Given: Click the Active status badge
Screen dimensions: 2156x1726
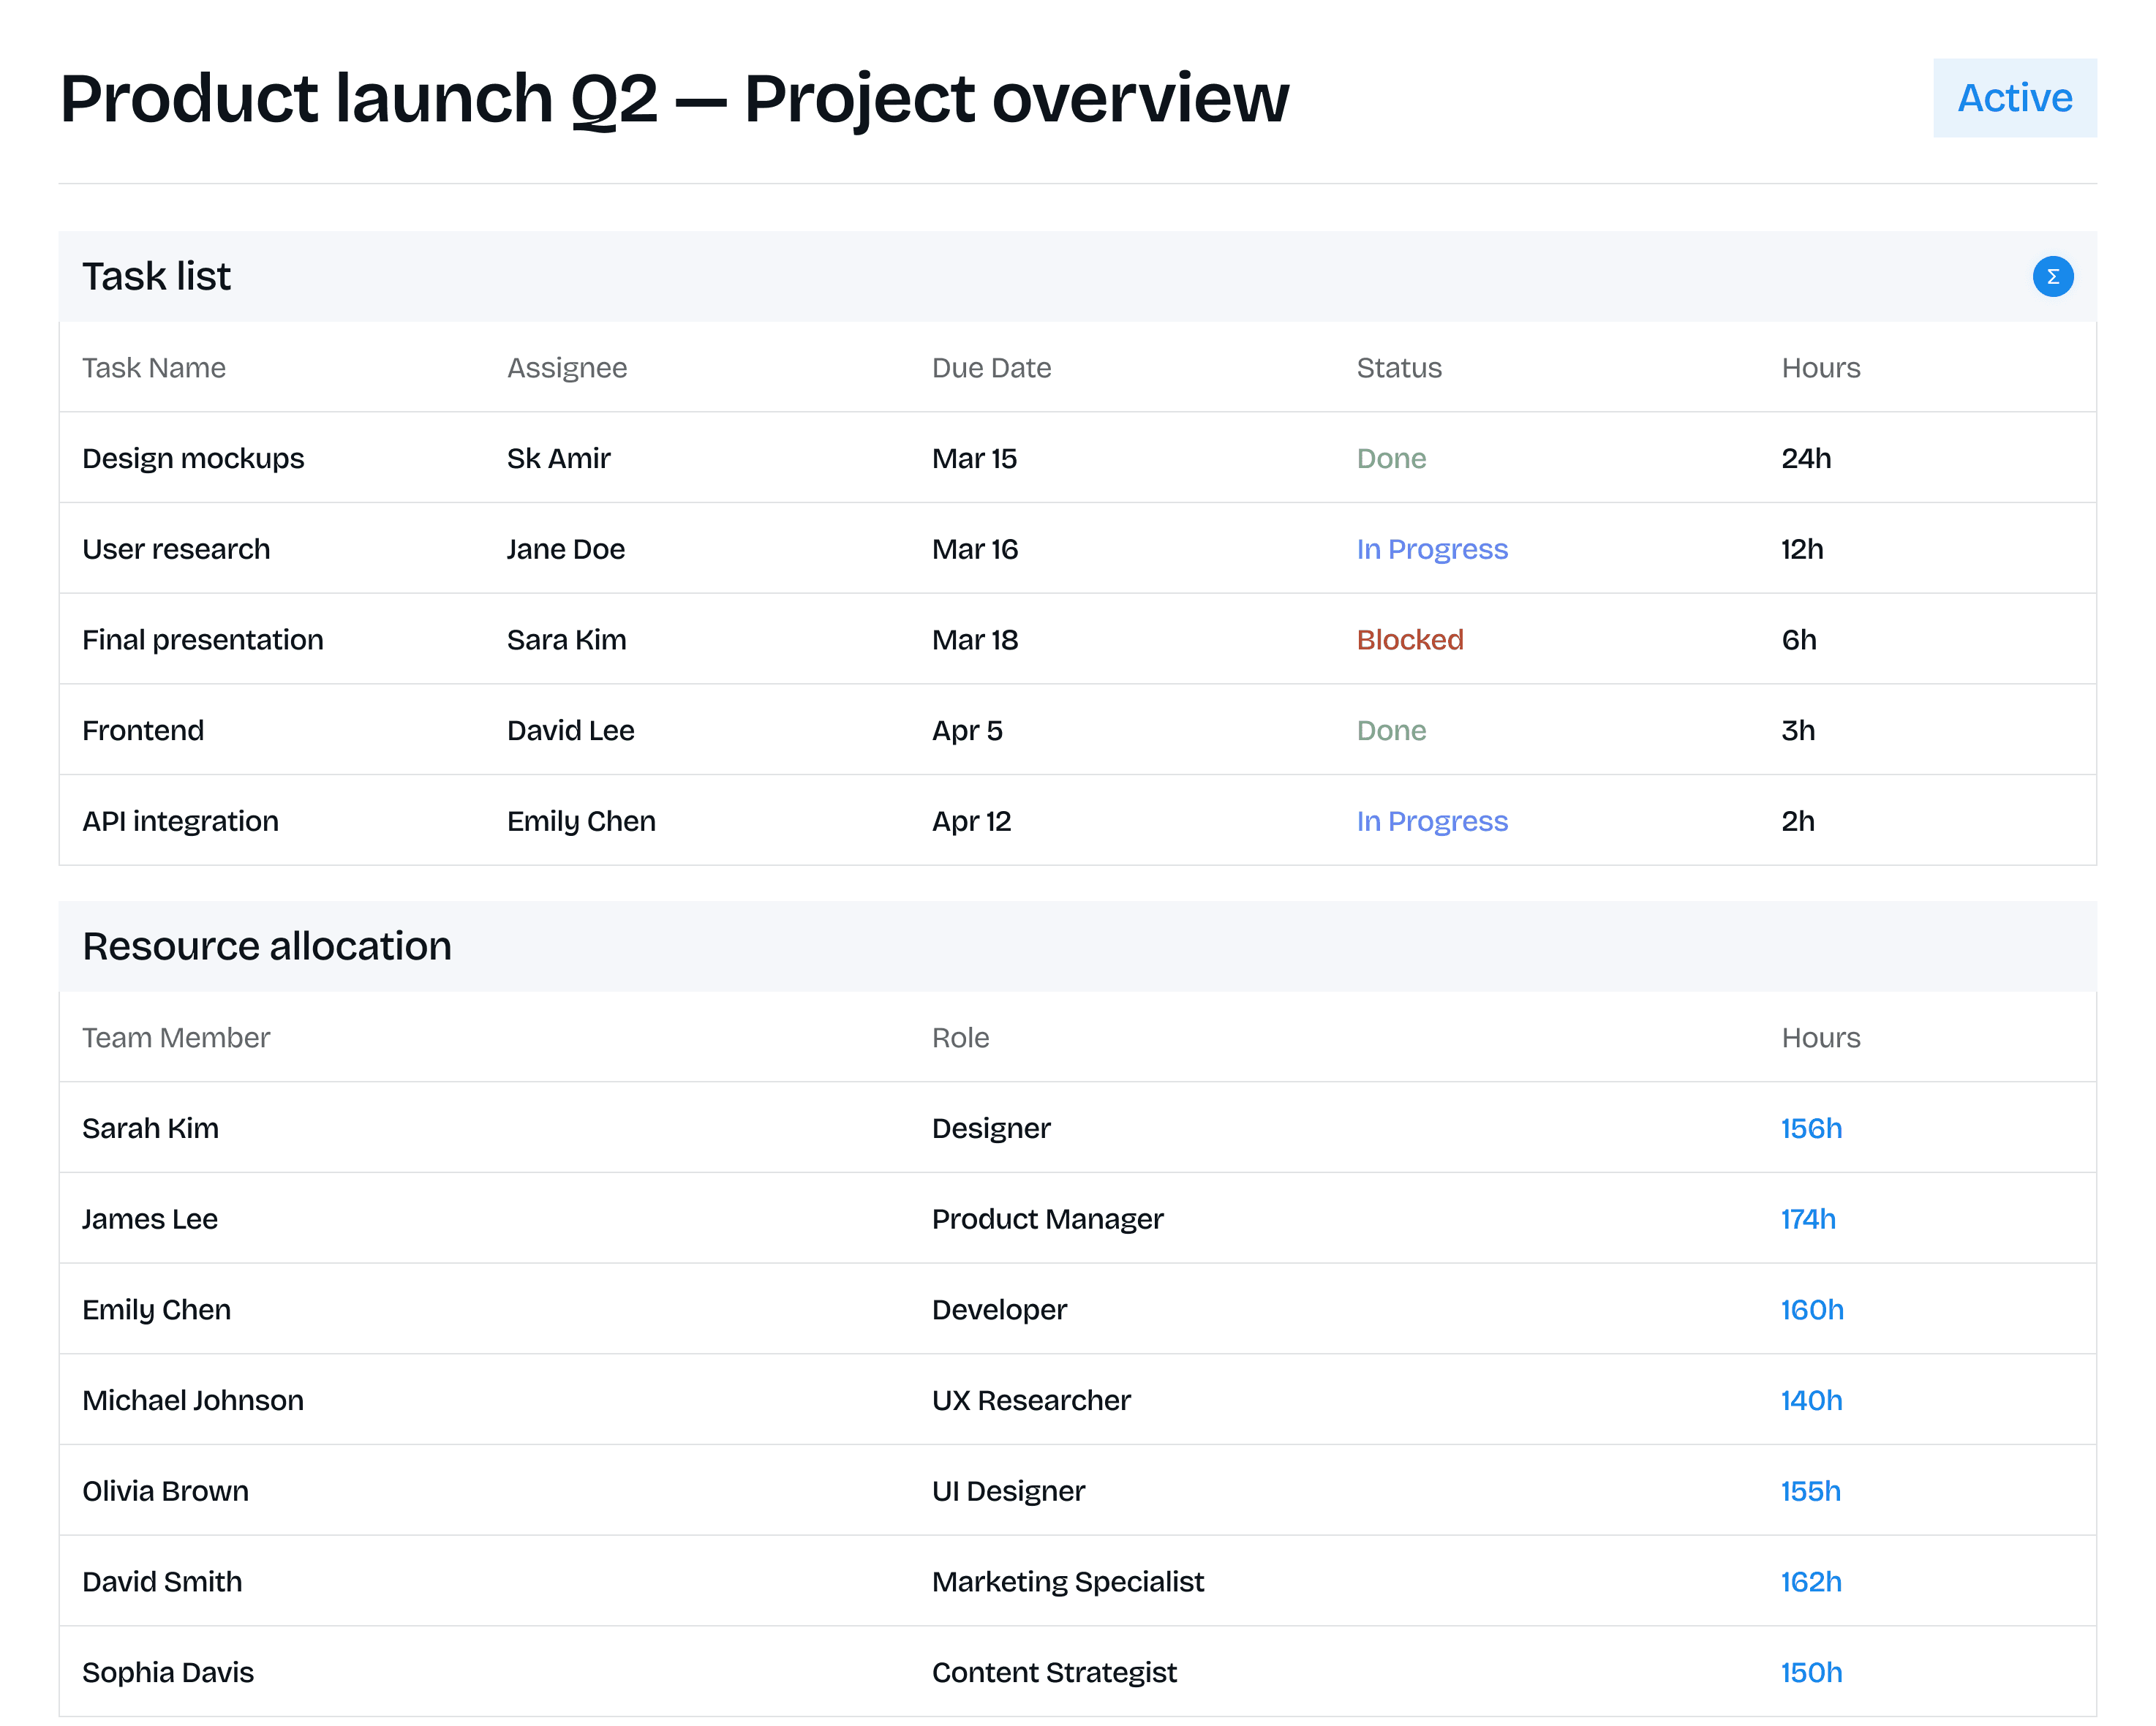Looking at the screenshot, I should pos(2013,98).
